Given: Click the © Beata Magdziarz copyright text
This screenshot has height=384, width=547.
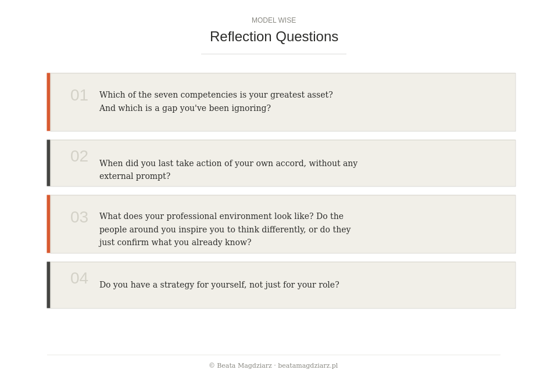Looking at the screenshot, I should [240, 365].
